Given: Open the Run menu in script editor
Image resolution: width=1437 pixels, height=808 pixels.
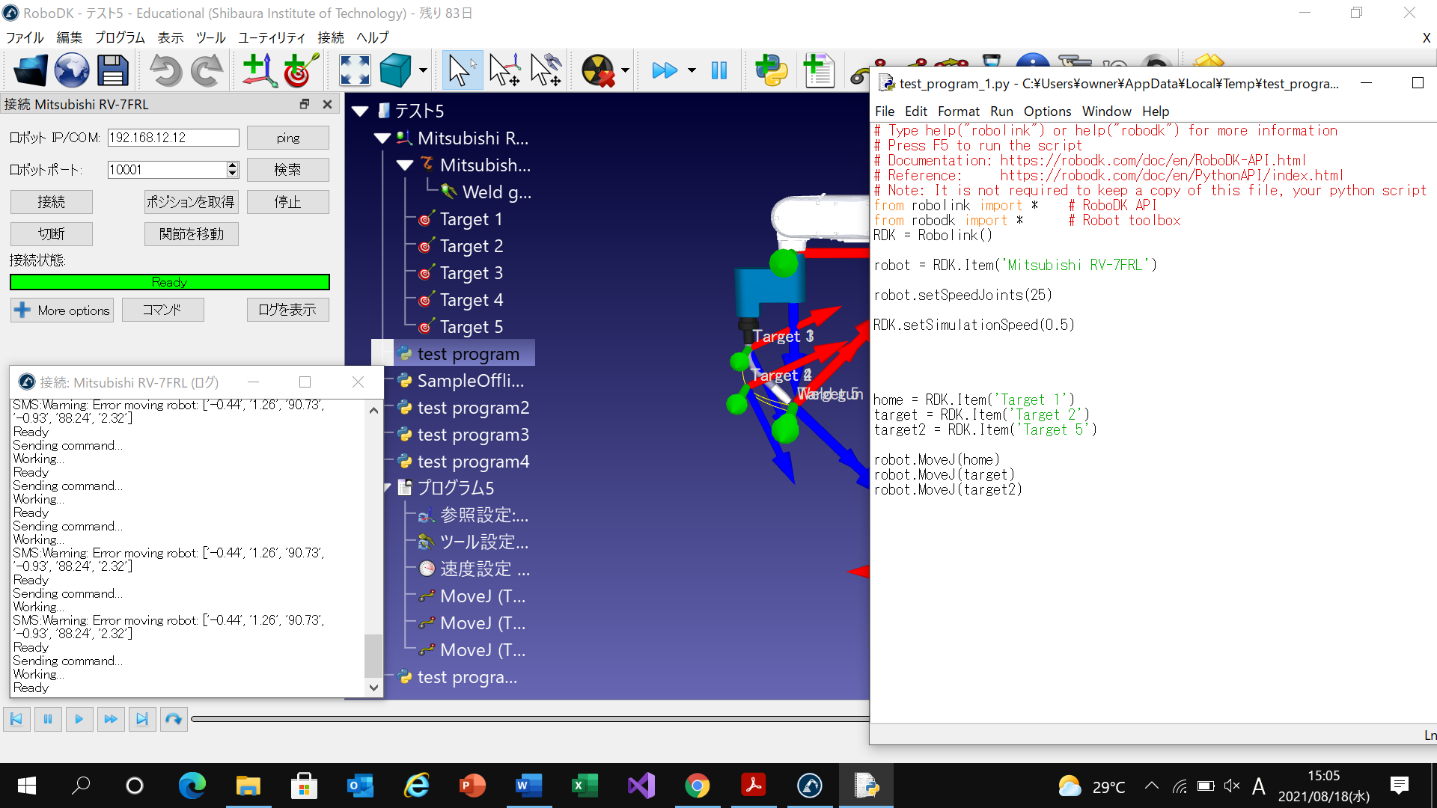Looking at the screenshot, I should [1001, 111].
